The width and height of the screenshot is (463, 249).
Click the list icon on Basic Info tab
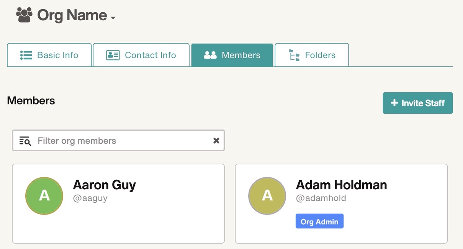click(26, 55)
